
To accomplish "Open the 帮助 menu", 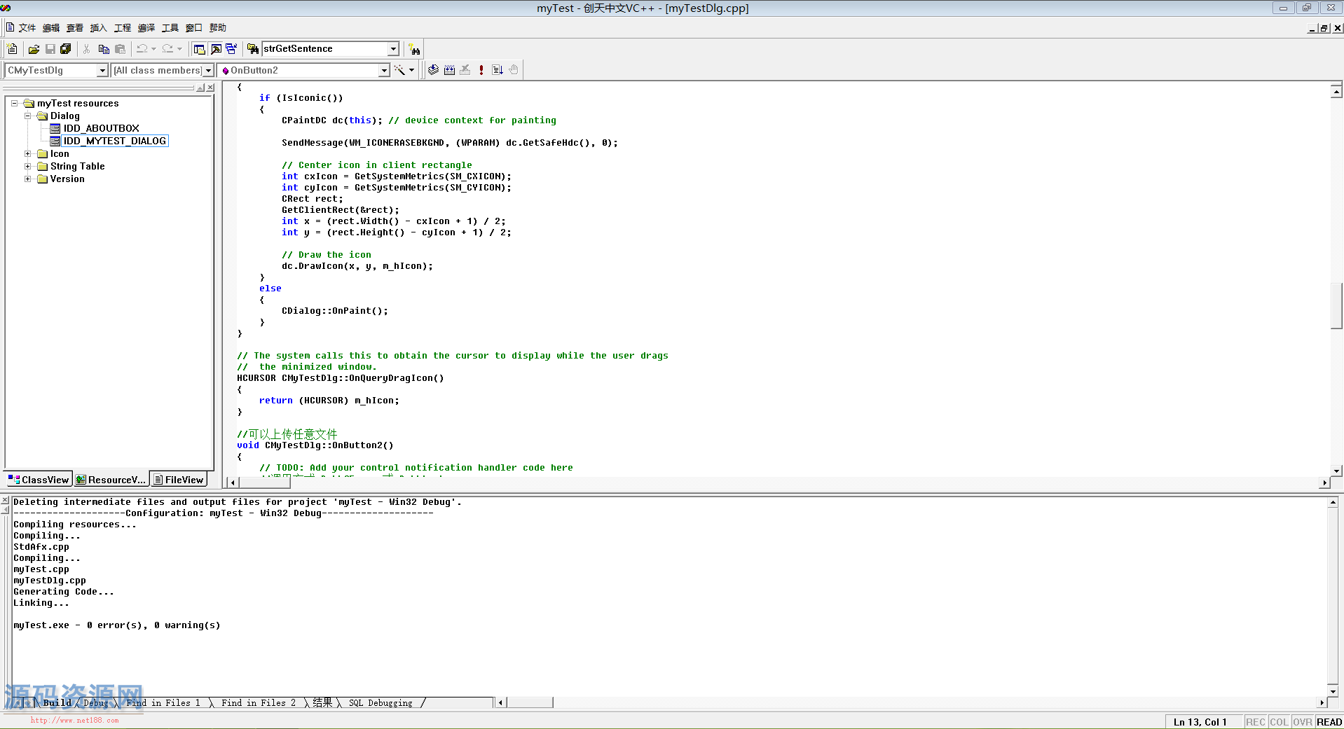I will 218,28.
